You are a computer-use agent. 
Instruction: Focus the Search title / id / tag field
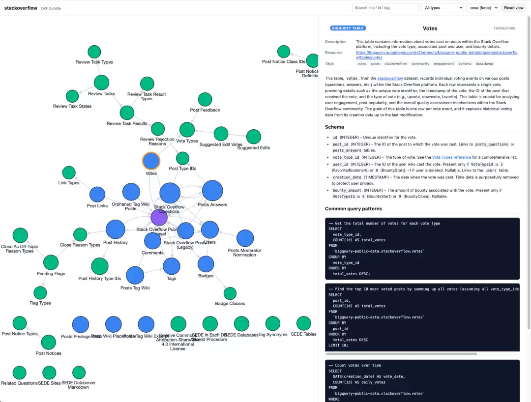[x=385, y=8]
